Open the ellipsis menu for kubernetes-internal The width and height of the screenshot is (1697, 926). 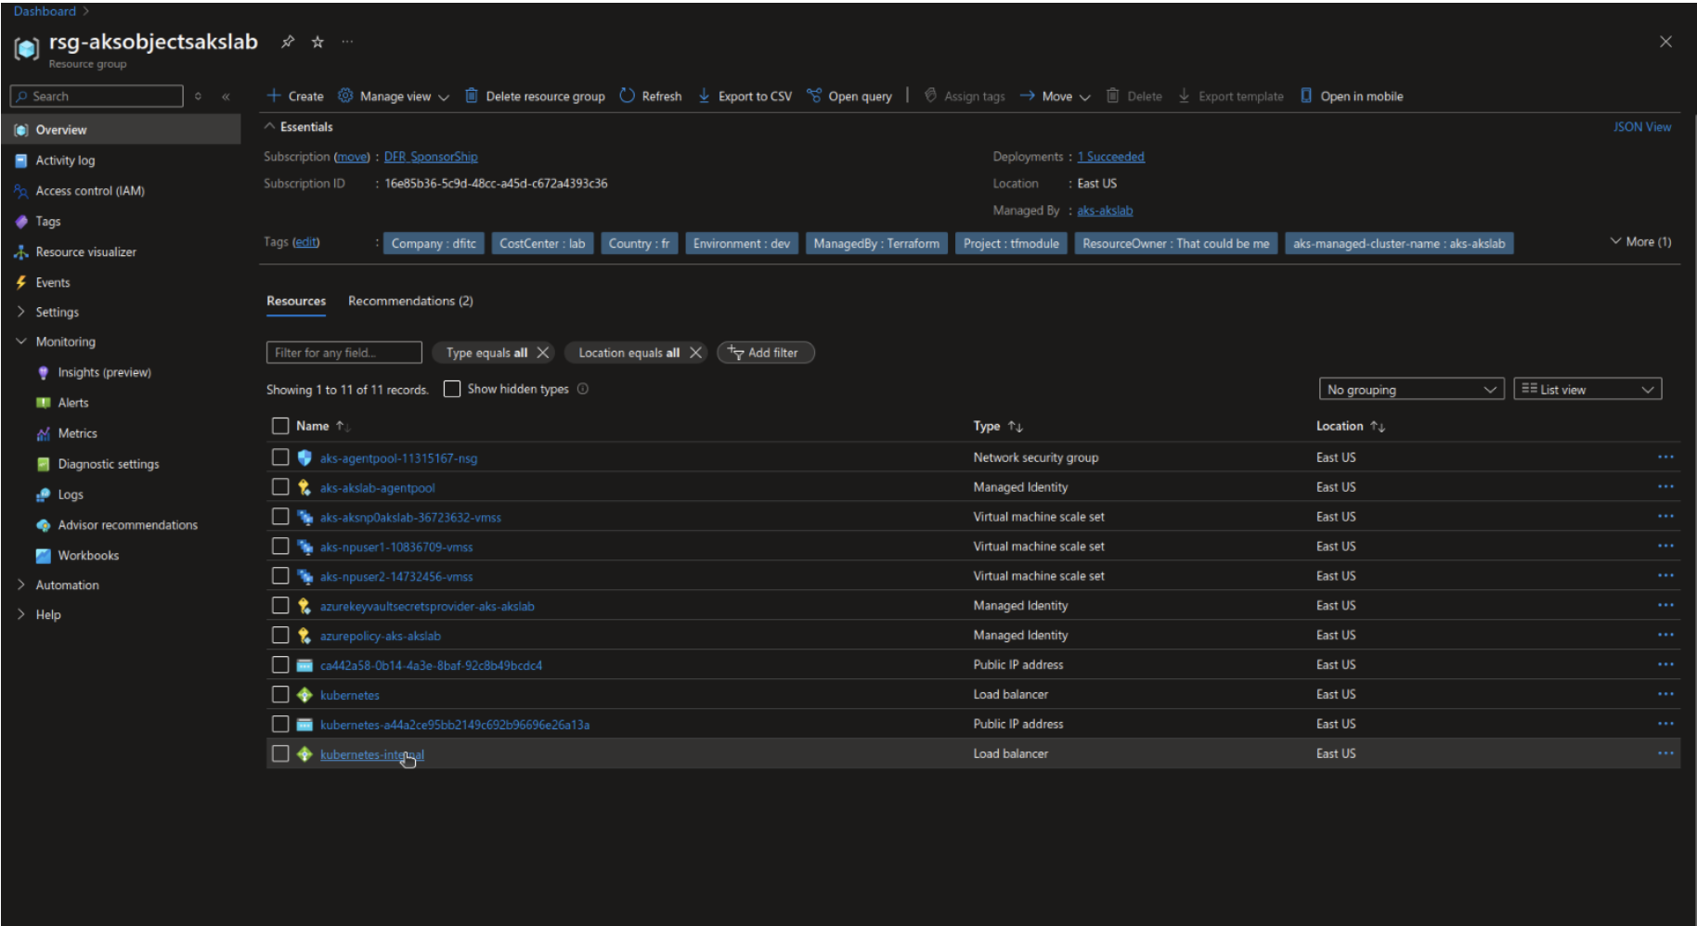click(x=1664, y=753)
